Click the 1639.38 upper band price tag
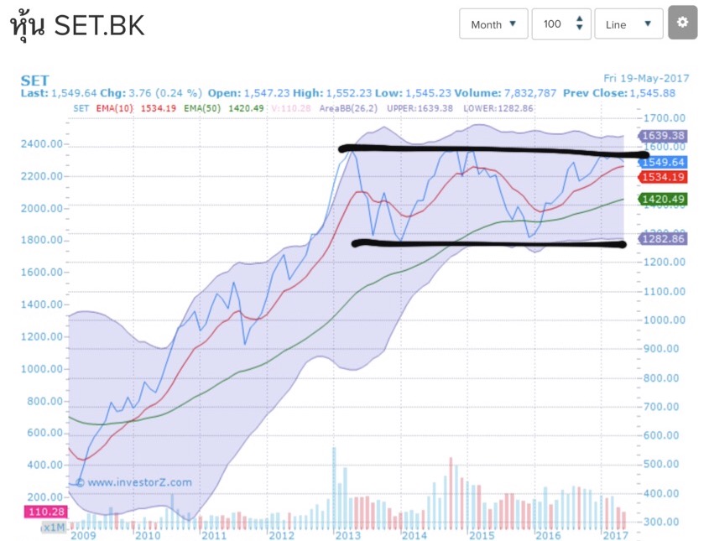Image resolution: width=709 pixels, height=541 pixels. point(663,135)
